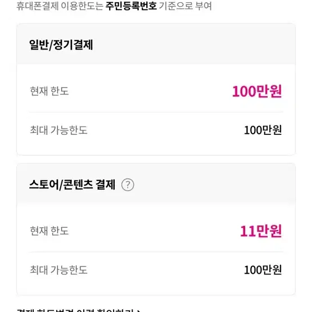The height and width of the screenshot is (312, 312).
Task: Click the 휴대폰결제 이용한도는 text at top
Action: [60, 6]
